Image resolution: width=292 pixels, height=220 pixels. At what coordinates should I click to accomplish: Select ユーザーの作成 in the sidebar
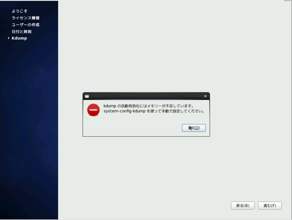tap(26, 25)
